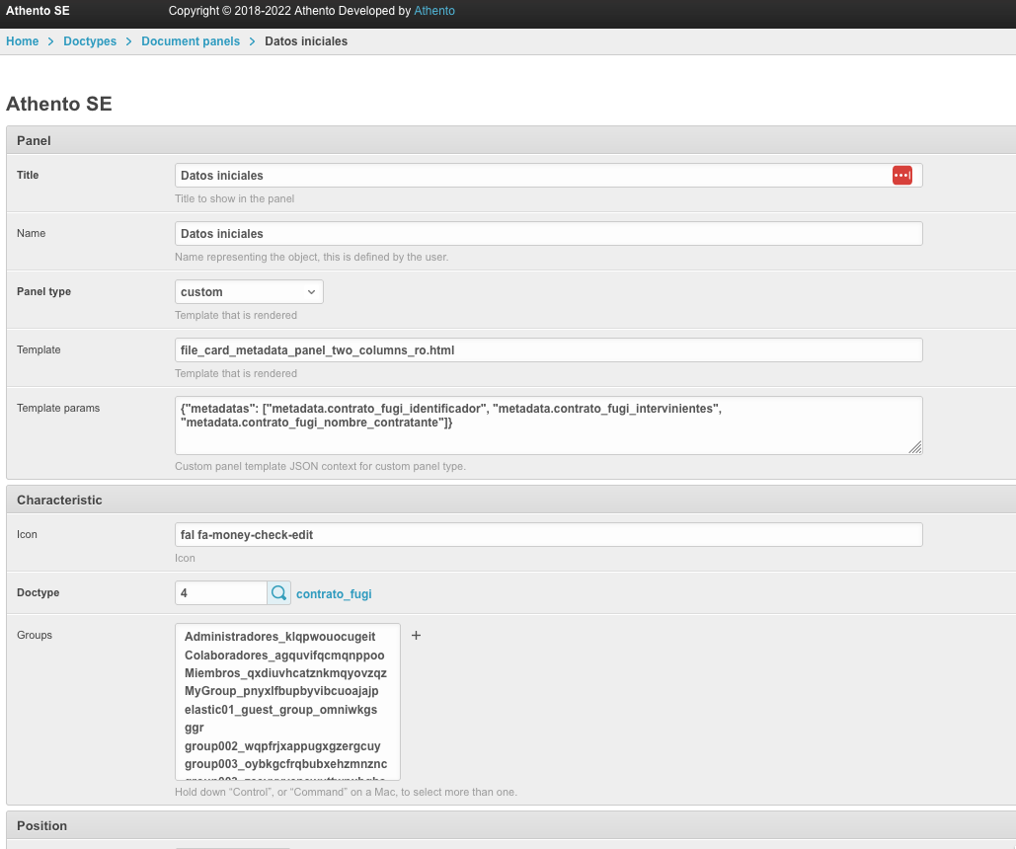The image size is (1016, 849).
Task: Follow the contrato_fugi doctype link
Action: 334,594
